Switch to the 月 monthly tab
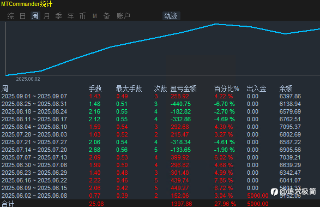Viewport: 320px width, 207px height. (x=46, y=16)
